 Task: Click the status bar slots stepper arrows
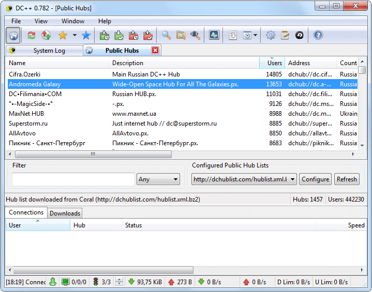[x=119, y=282]
